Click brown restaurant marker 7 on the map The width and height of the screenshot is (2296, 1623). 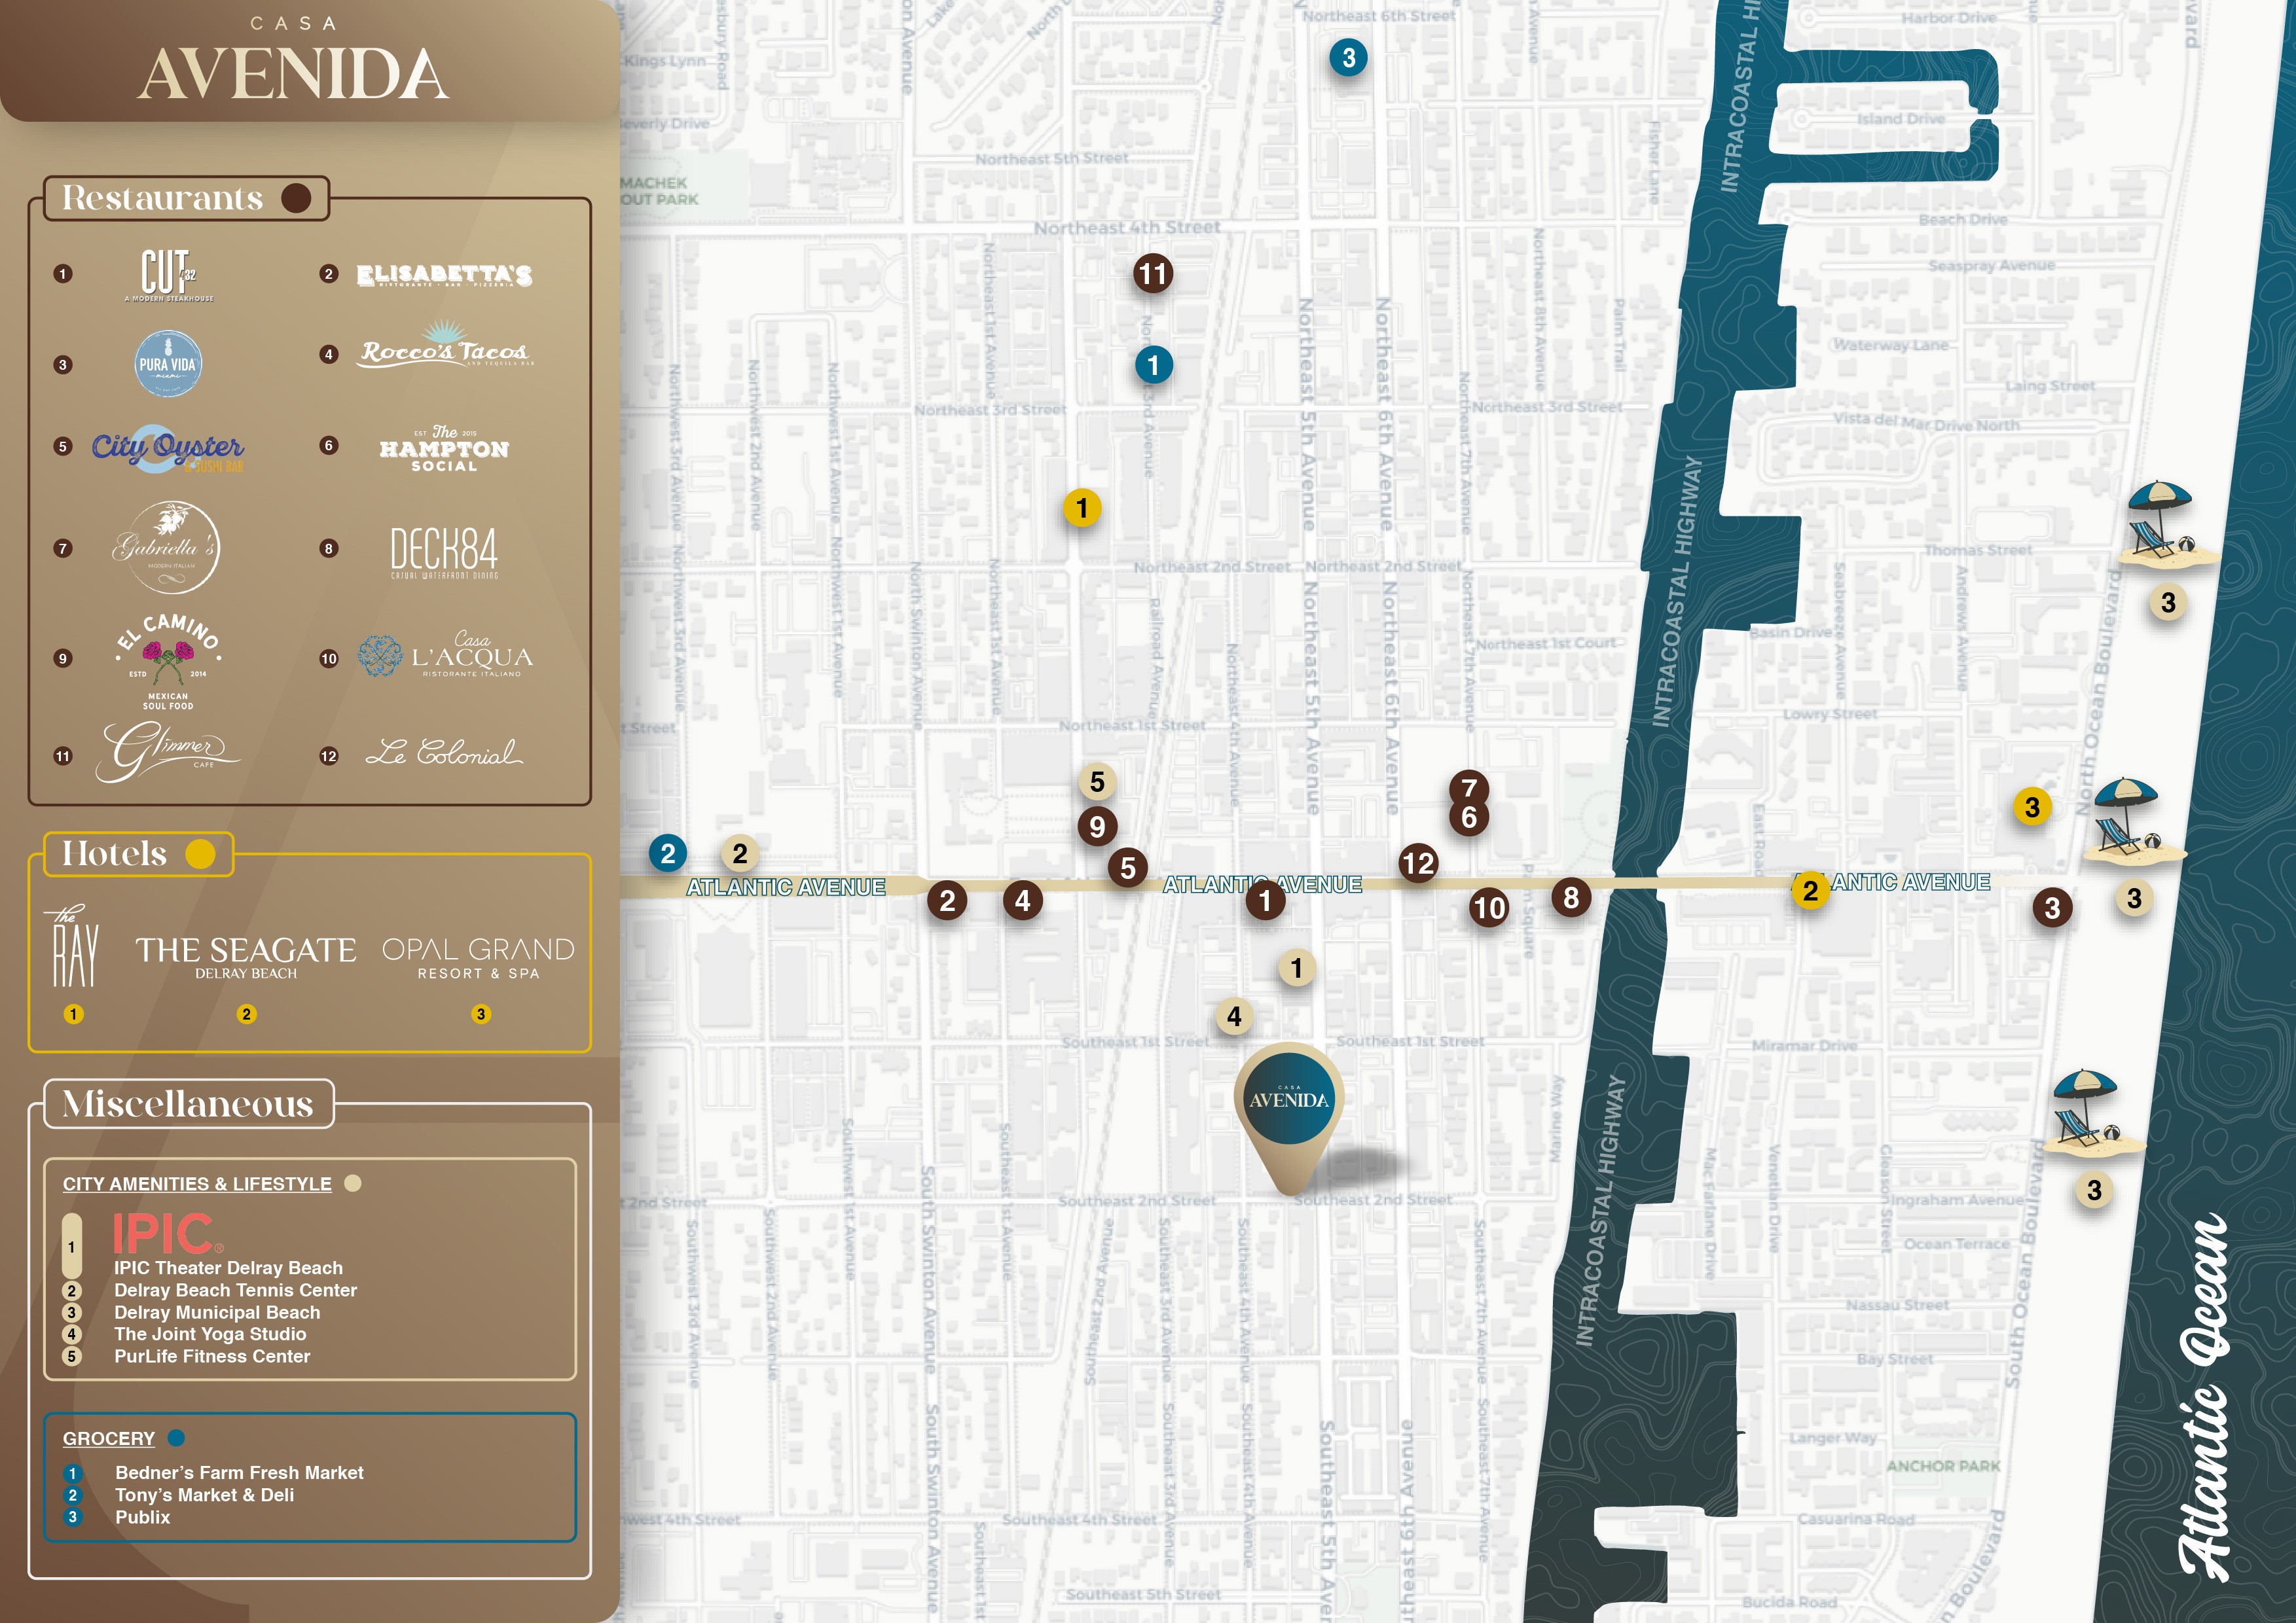coord(1469,789)
